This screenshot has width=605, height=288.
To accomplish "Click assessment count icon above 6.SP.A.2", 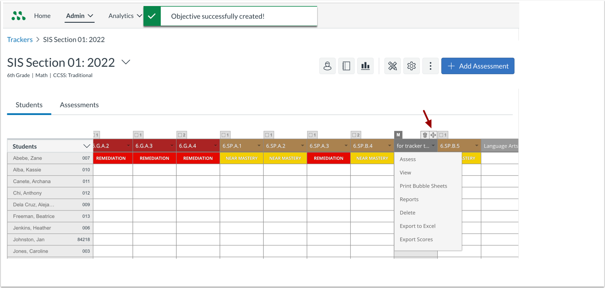I will point(268,135).
